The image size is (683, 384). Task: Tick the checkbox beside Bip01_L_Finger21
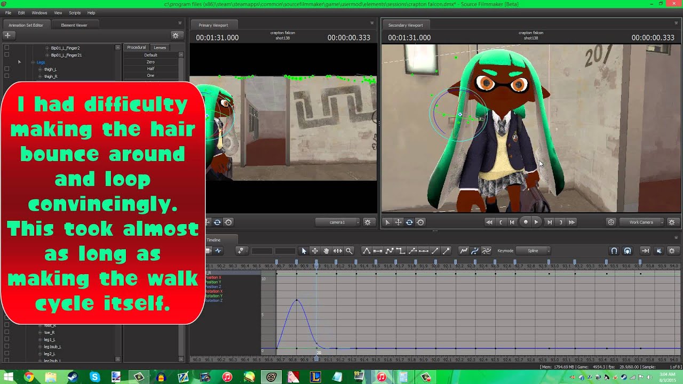(6, 55)
